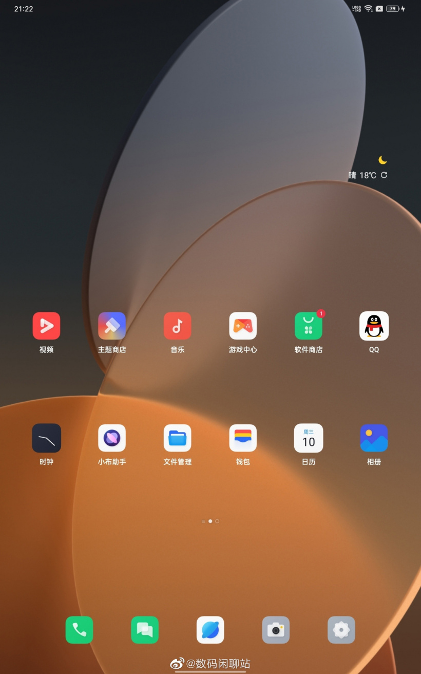Open the Messages app in dock
The image size is (421, 674).
[x=145, y=630]
